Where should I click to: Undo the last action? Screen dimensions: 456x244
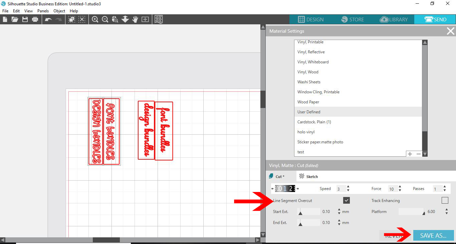click(48, 19)
